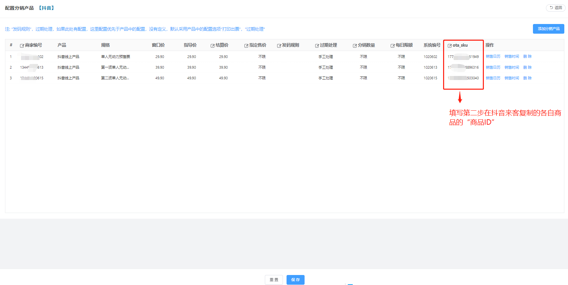Click edit icon beside 分销数量 header
The width and height of the screenshot is (568, 285).
[355, 46]
